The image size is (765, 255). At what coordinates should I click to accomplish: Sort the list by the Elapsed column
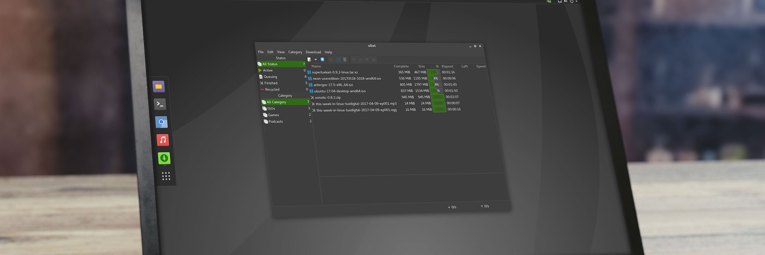(x=447, y=66)
